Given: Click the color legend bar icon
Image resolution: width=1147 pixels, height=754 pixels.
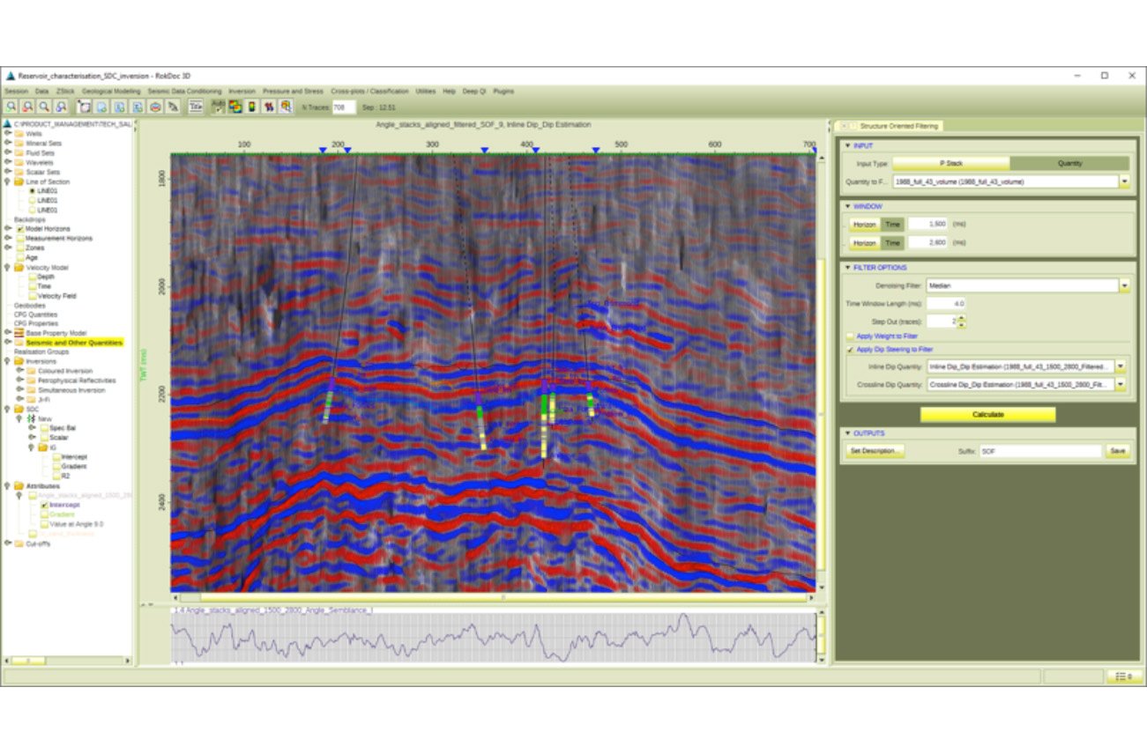Looking at the screenshot, I should pos(251,107).
